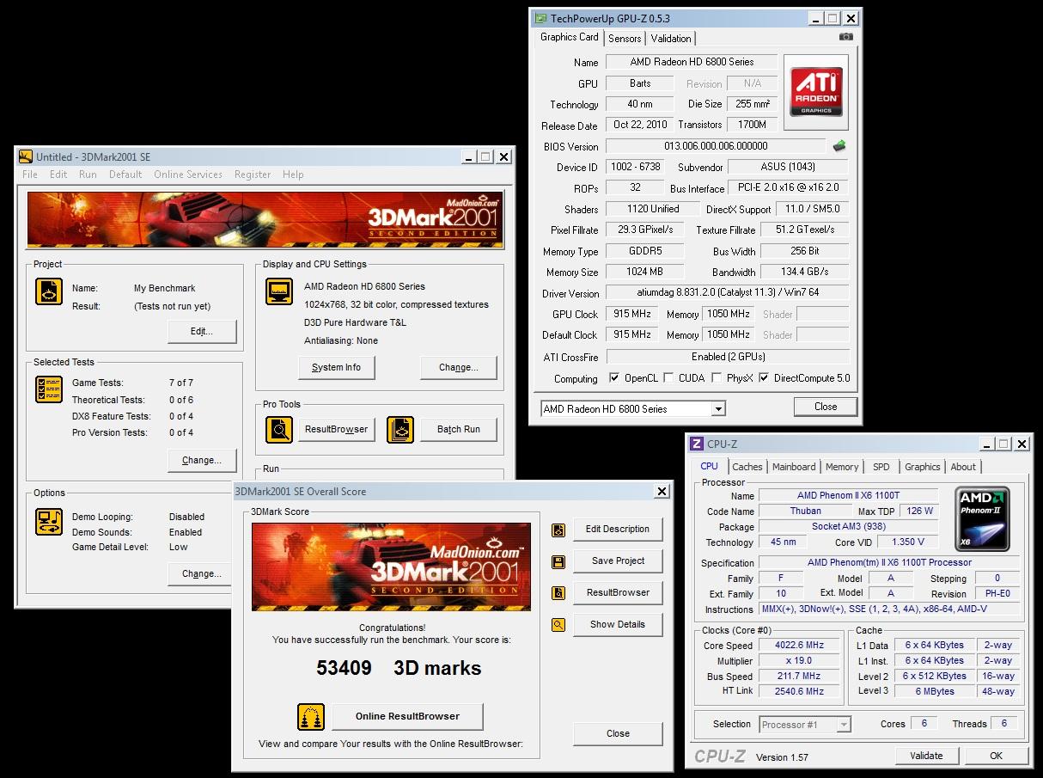Toggle the PhysX checkbox in GPU-Z
Viewport: 1043px width, 778px height.
[x=717, y=378]
